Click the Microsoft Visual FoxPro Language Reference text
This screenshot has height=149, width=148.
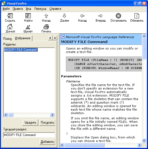point(100,37)
